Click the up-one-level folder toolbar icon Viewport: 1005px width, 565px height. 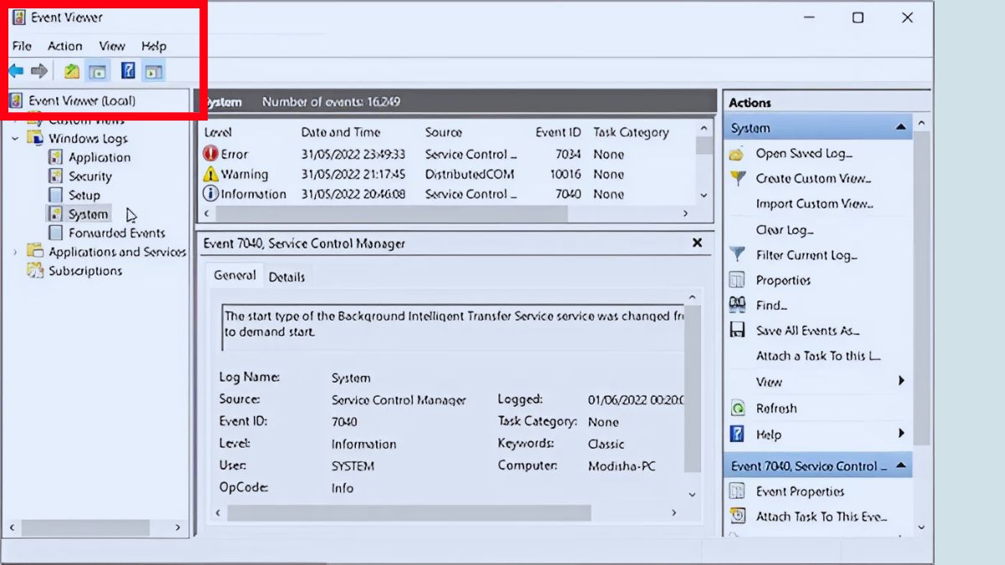click(x=72, y=71)
